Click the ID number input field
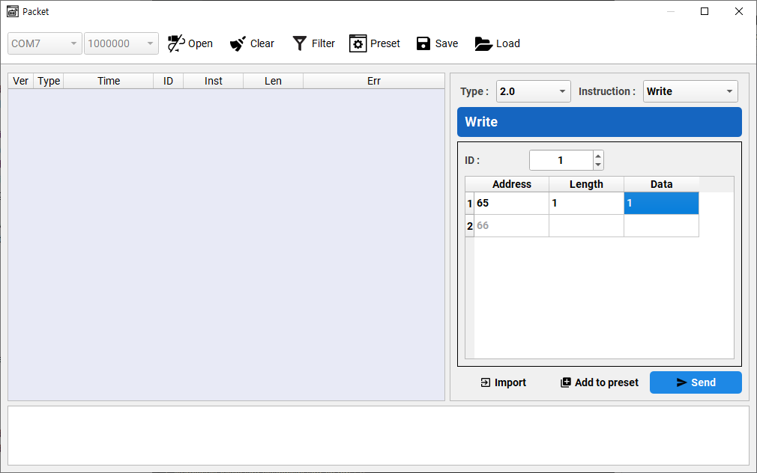The image size is (757, 473). pyautogui.click(x=561, y=160)
